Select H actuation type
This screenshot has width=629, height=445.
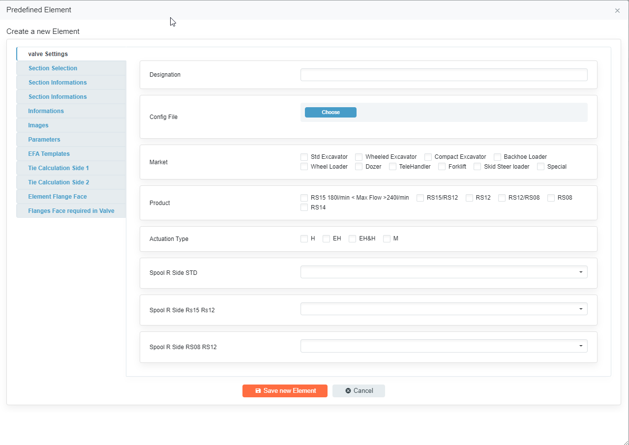click(x=304, y=238)
